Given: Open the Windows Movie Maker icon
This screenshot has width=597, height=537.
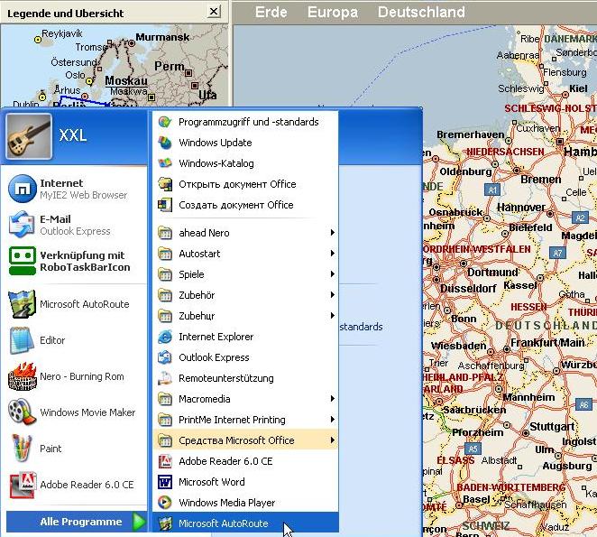Looking at the screenshot, I should 23,412.
